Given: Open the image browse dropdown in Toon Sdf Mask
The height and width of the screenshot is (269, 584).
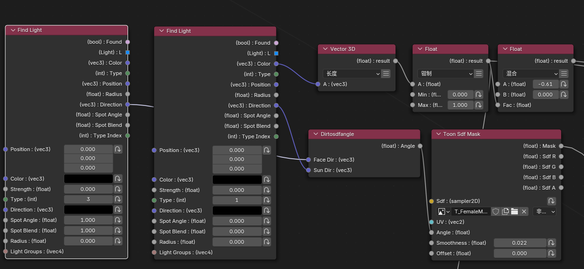Looking at the screenshot, I should point(444,211).
